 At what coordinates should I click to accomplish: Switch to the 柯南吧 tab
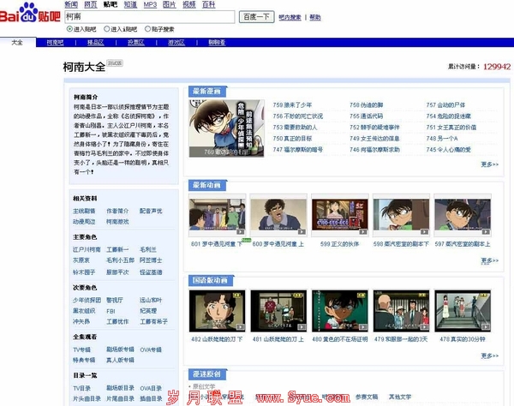(x=55, y=42)
